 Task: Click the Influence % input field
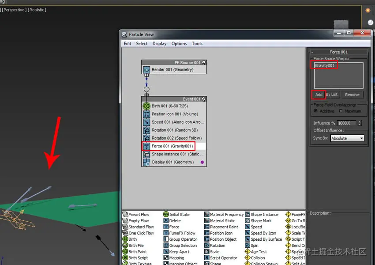[x=346, y=123]
